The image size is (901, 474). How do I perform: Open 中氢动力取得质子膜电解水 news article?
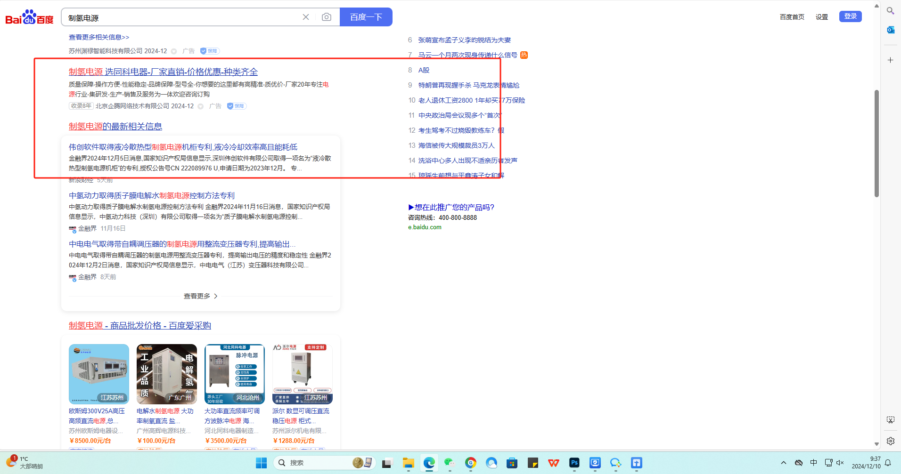152,195
